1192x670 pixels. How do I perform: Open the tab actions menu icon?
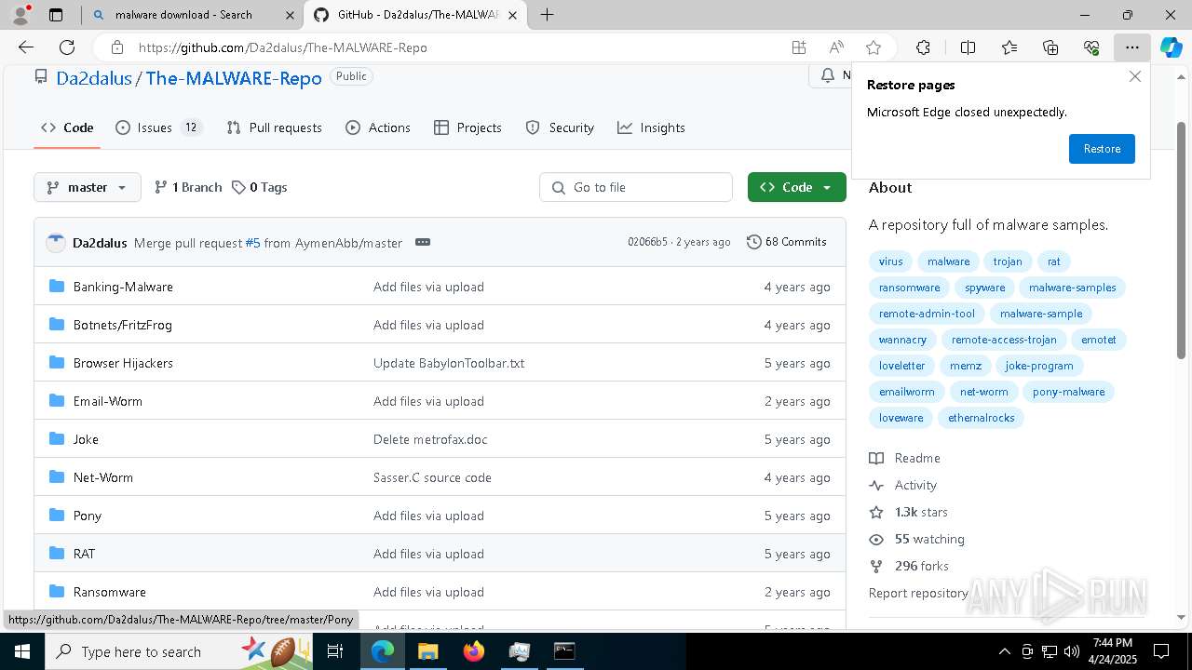click(56, 15)
